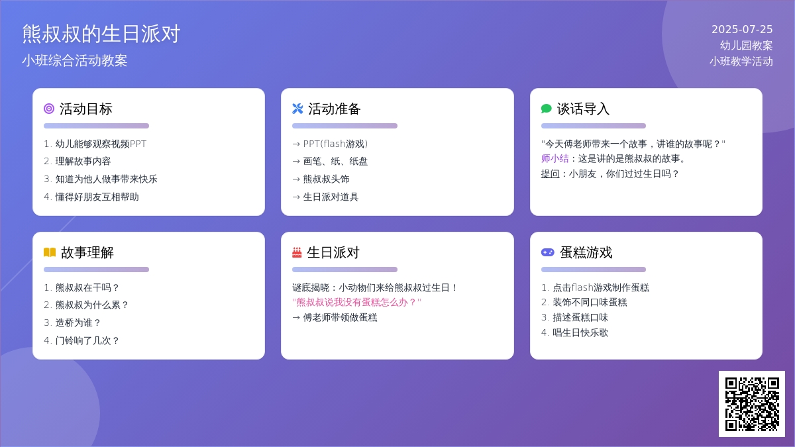
Task: Click the target icon beside 活动目标
Action: click(x=49, y=109)
